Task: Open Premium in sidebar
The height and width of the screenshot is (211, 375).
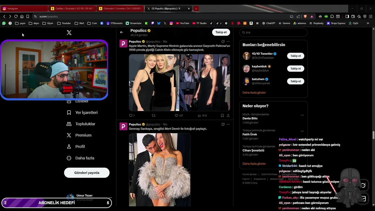Action: coord(79,135)
